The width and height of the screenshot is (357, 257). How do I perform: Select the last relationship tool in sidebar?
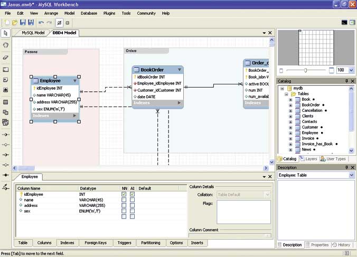pyautogui.click(x=5, y=187)
